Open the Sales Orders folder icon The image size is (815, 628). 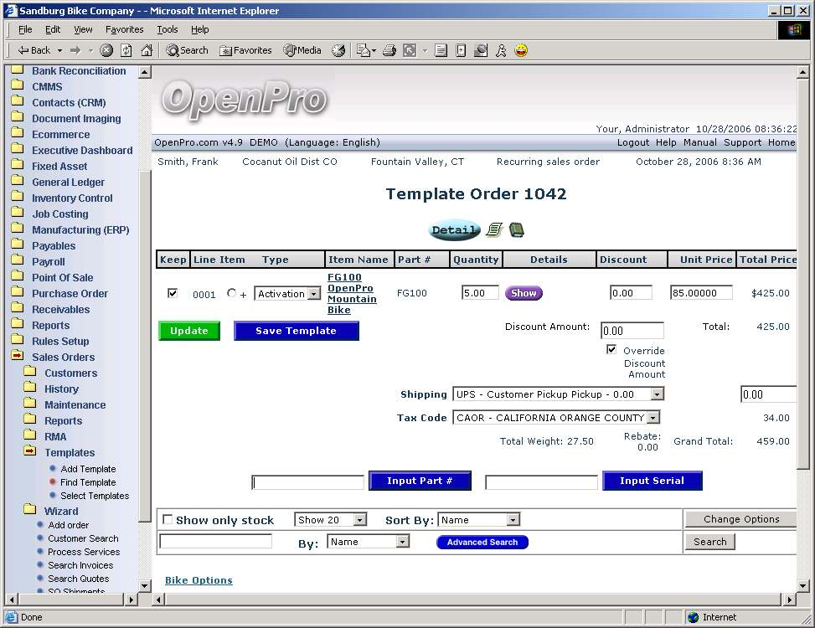(17, 357)
